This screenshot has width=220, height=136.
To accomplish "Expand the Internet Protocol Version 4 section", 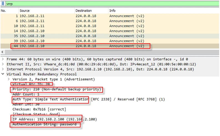I will 3,69.
